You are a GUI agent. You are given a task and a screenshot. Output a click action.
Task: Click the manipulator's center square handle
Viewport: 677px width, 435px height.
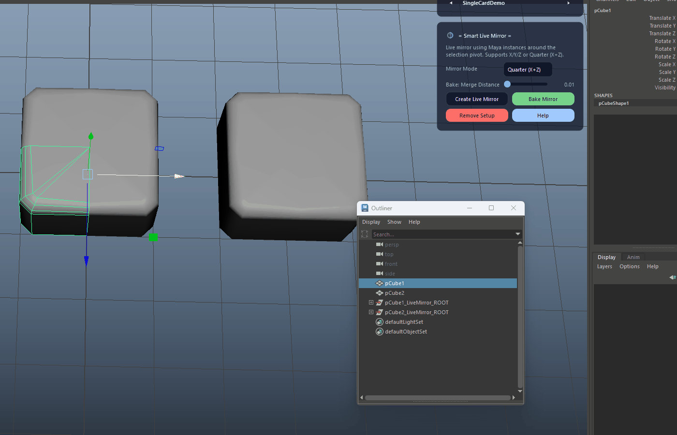coord(88,174)
